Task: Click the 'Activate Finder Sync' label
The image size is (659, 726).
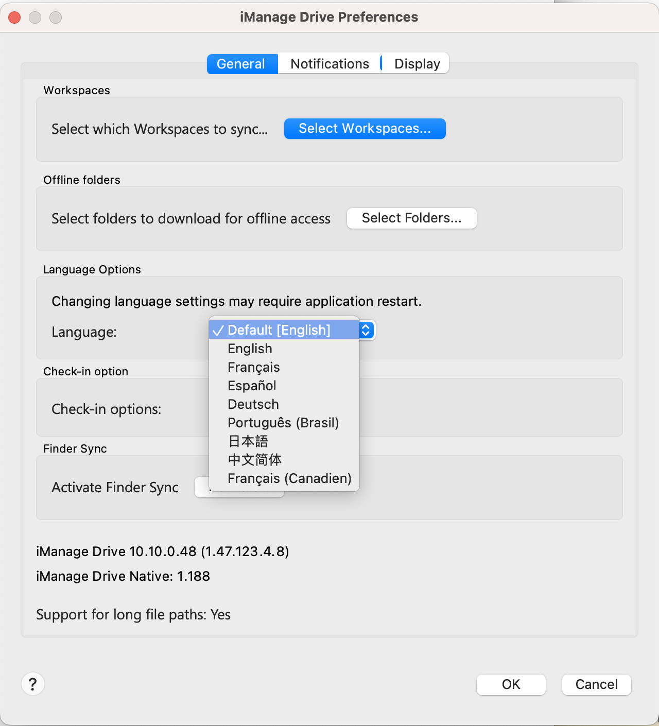Action: [115, 488]
